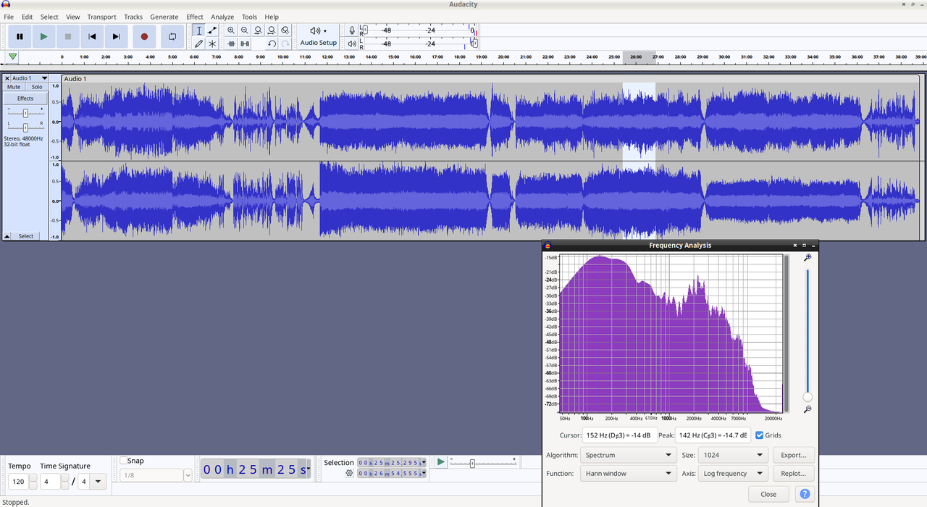This screenshot has height=507, width=927.
Task: Mute the Audio 1 track
Action: click(x=14, y=87)
